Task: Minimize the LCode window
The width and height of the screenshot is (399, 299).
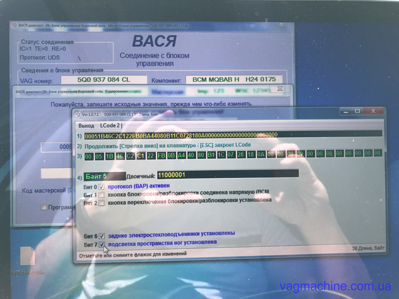Action: [345, 111]
